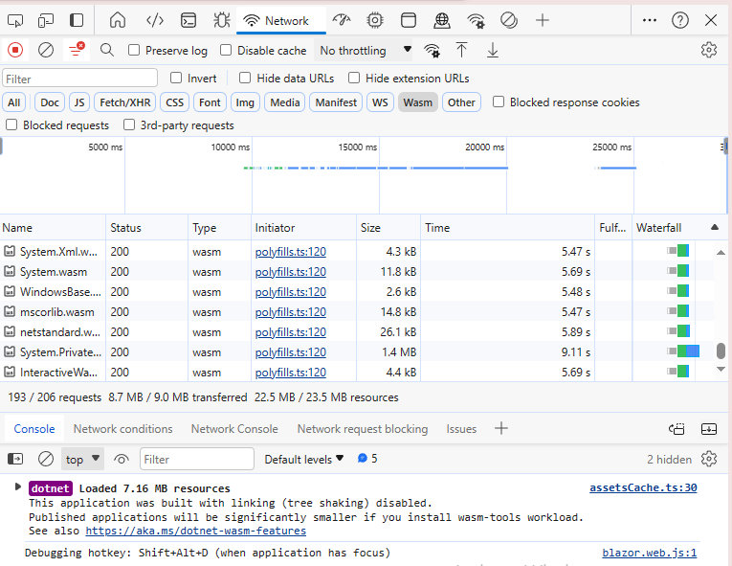Expand the dotnet console message

(x=18, y=487)
